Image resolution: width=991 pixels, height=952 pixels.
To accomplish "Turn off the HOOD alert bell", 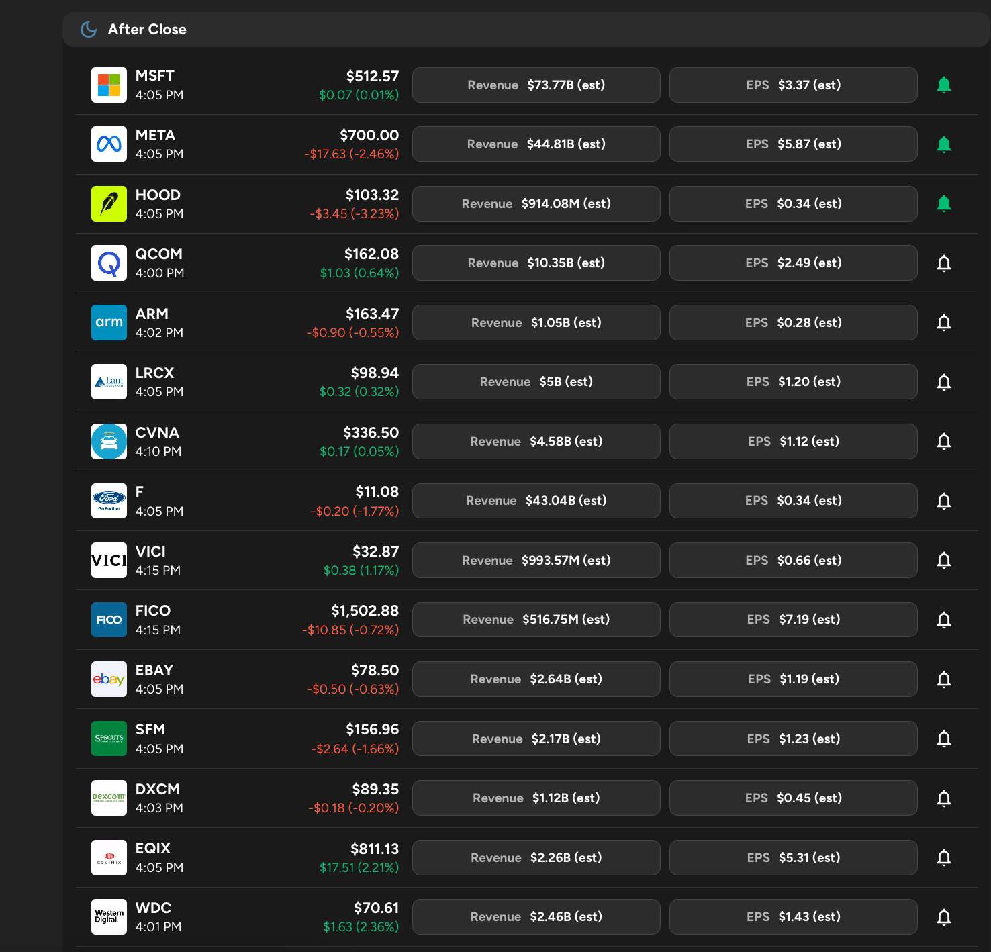I will (944, 203).
